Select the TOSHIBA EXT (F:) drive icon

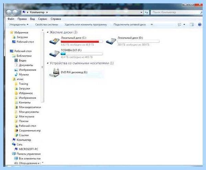point(54,54)
